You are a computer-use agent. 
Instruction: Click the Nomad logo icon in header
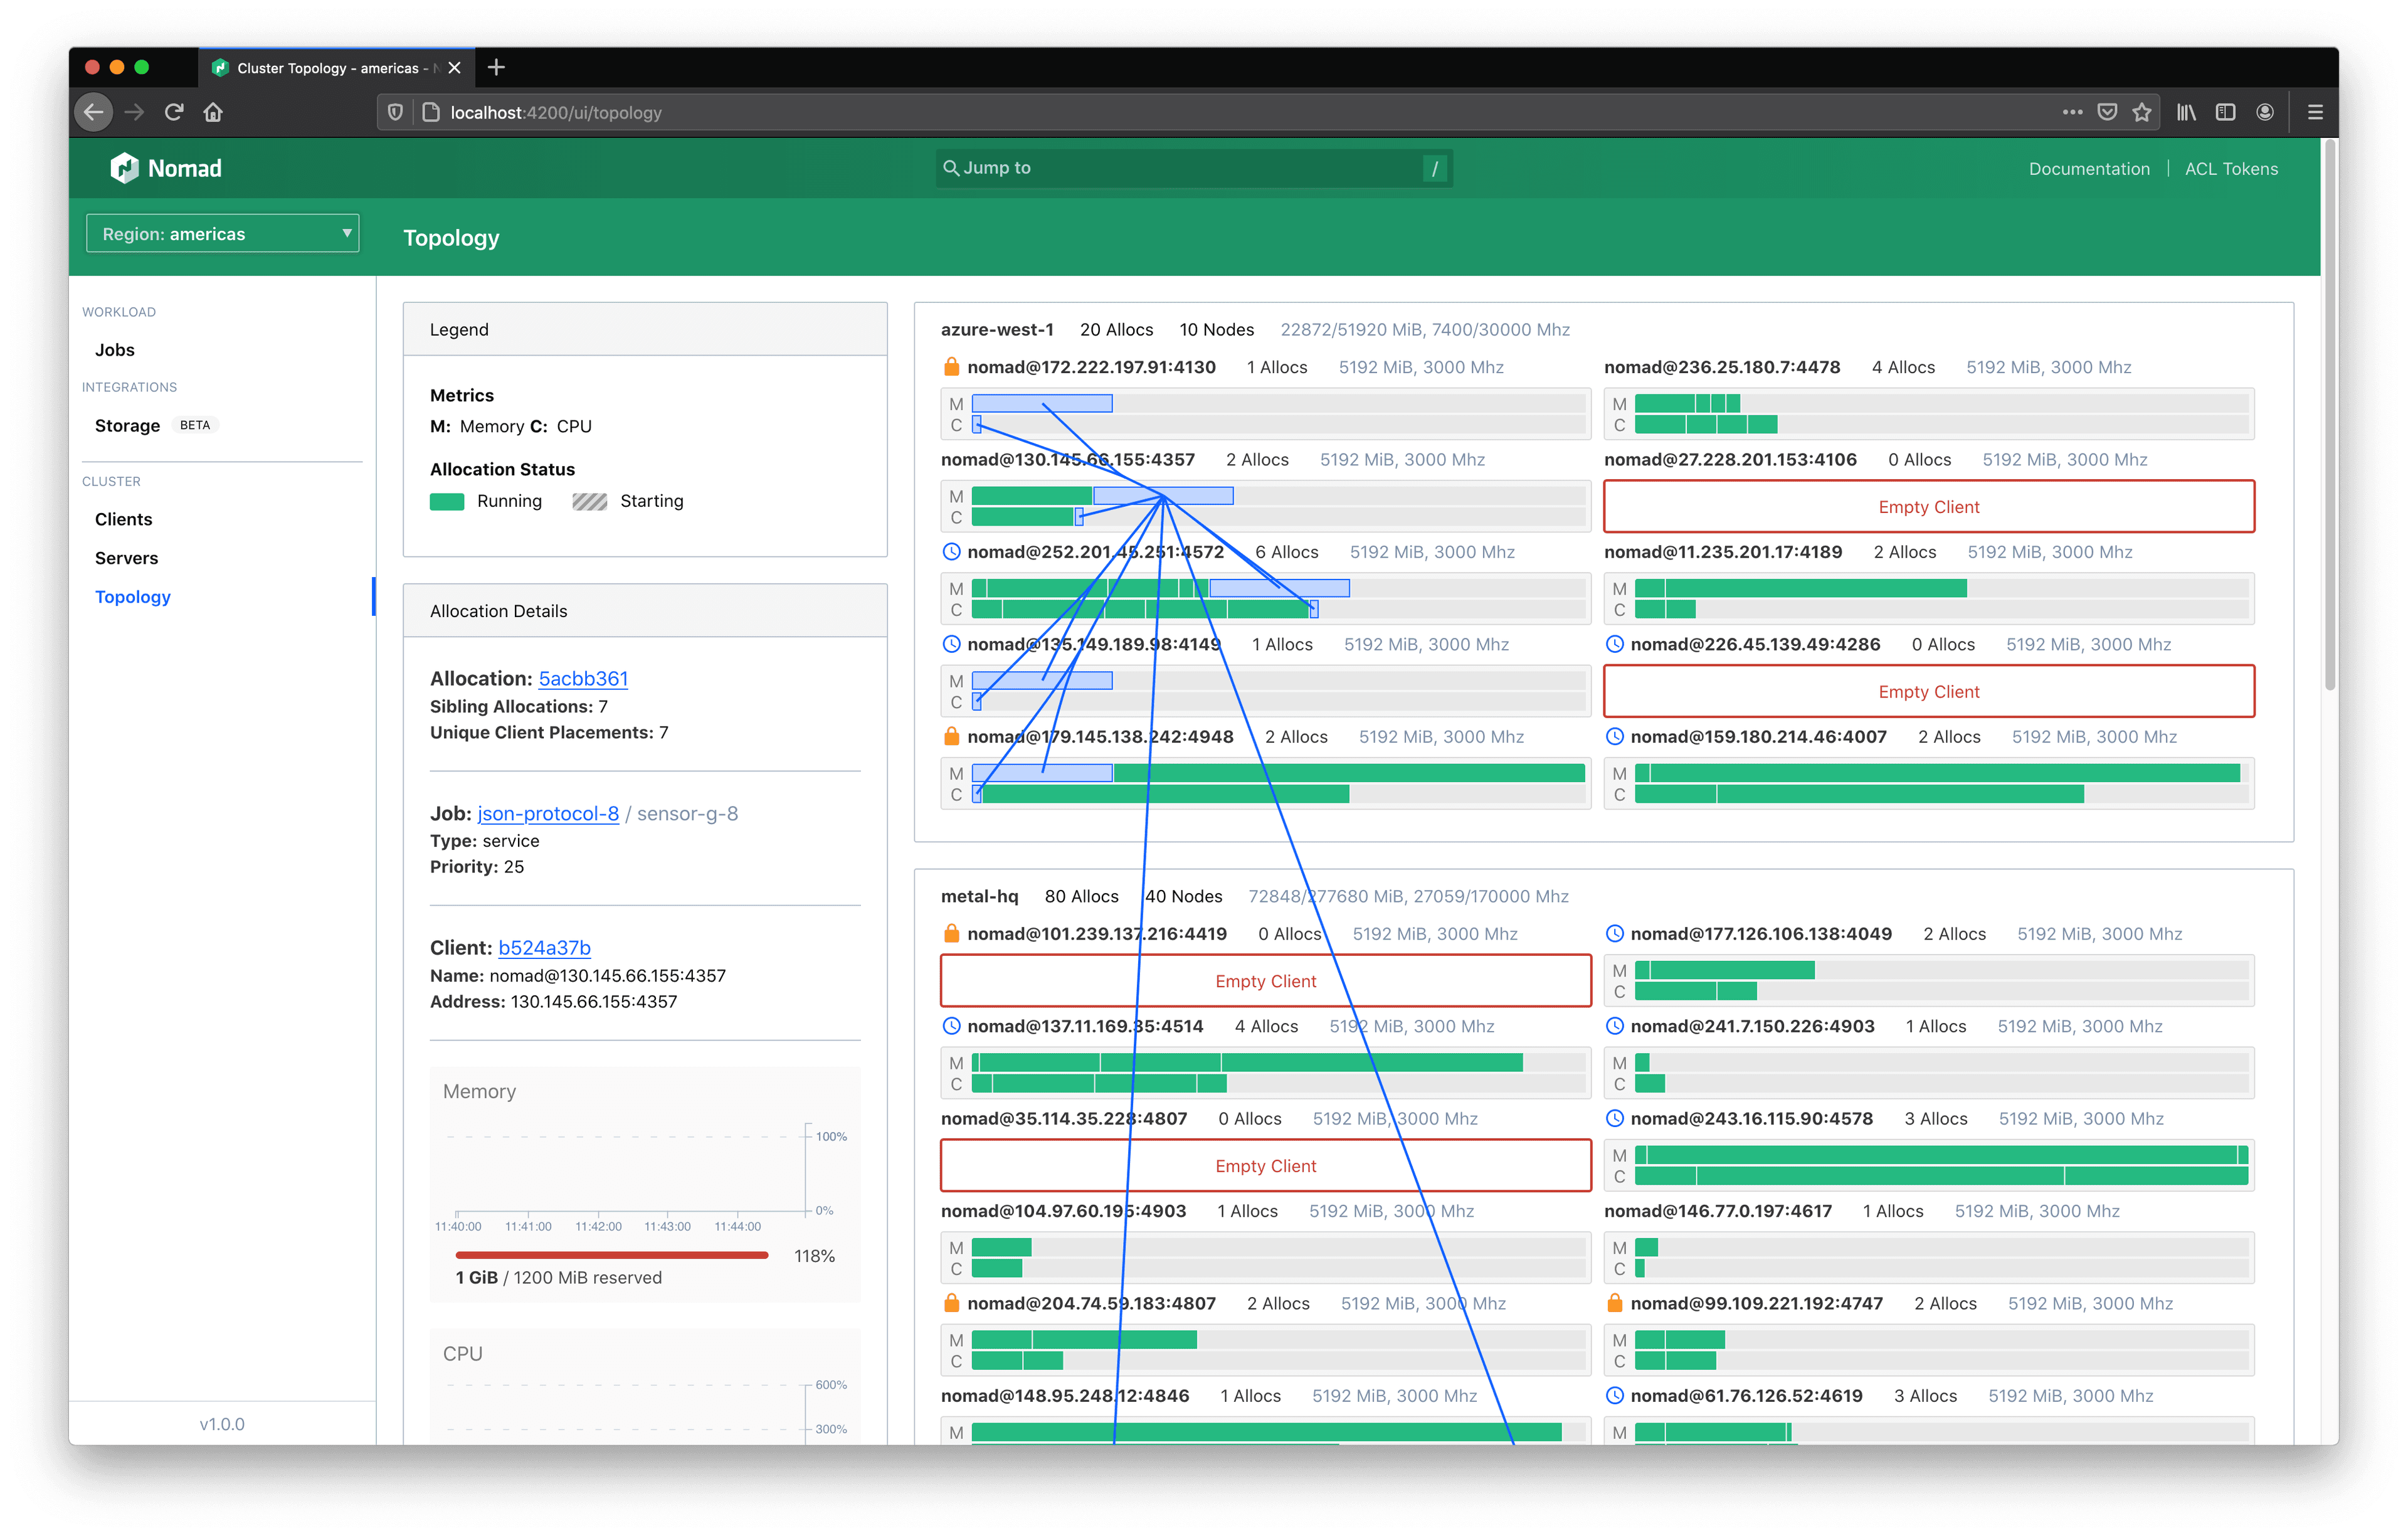click(x=128, y=167)
